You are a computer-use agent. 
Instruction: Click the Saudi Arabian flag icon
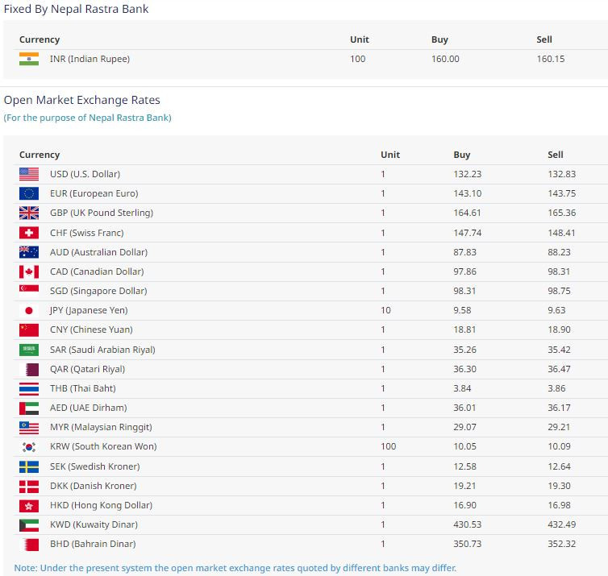[29, 350]
